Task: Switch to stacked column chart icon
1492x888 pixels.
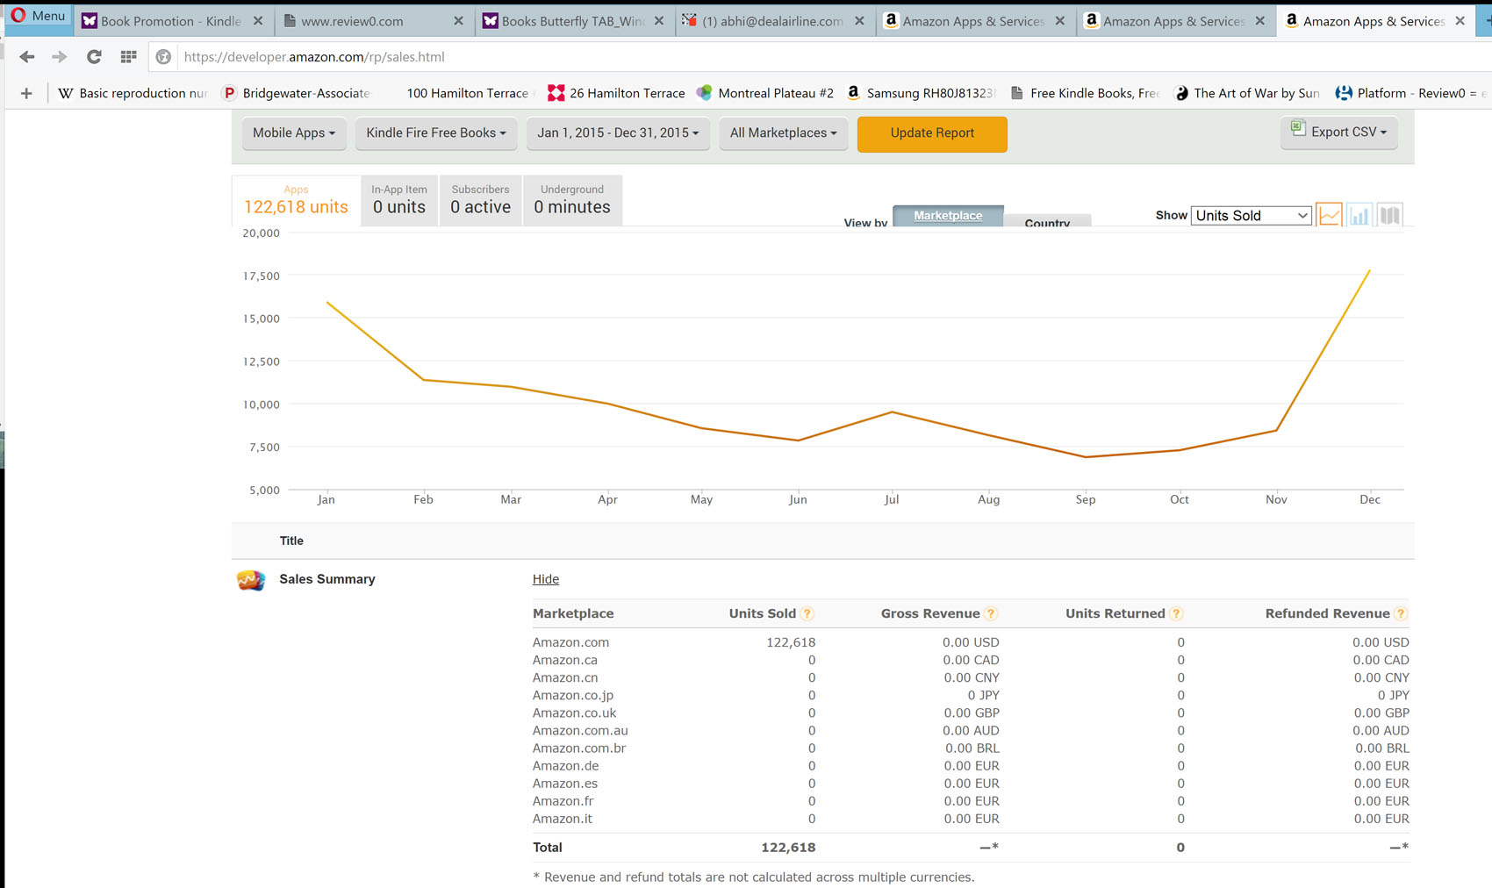Action: pos(1390,215)
